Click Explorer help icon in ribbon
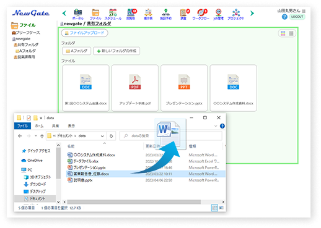The height and width of the screenshot is (228, 321). [x=222, y=126]
